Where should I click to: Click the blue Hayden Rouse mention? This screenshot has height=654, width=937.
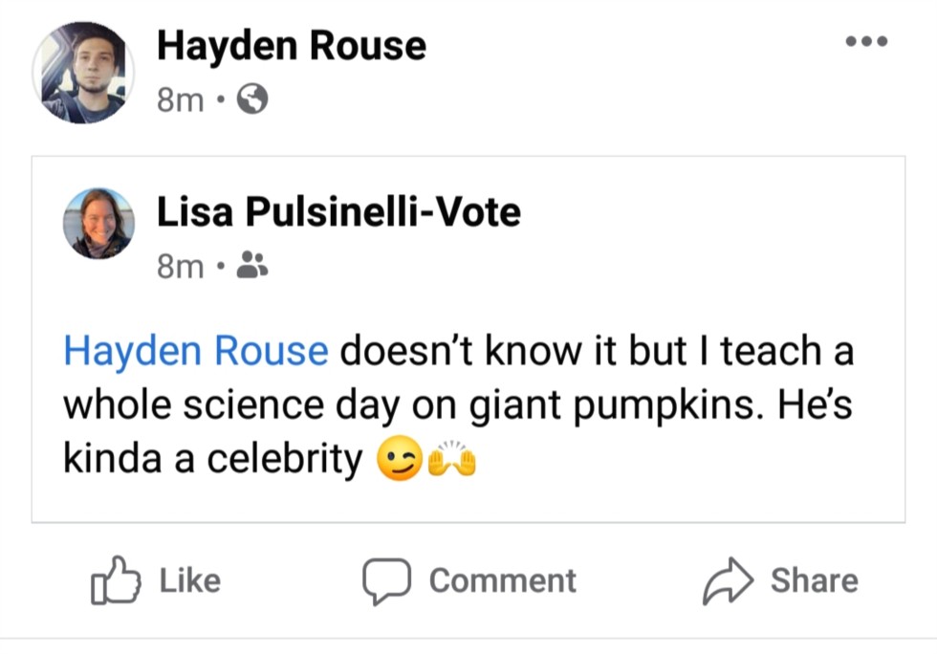coord(196,352)
